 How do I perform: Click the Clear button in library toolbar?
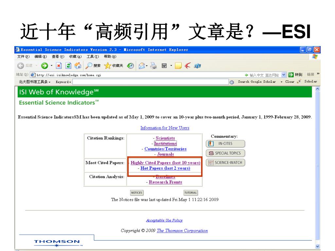click(x=290, y=82)
